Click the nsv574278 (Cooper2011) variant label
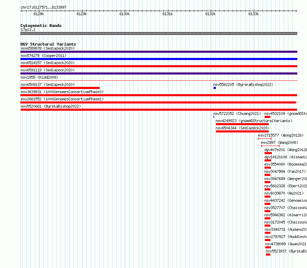 43,56
